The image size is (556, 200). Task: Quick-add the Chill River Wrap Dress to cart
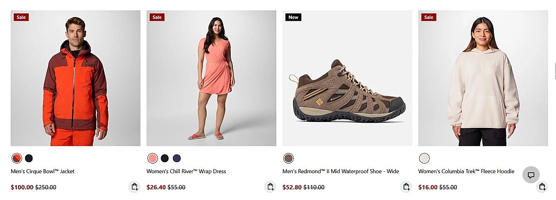pos(270,187)
